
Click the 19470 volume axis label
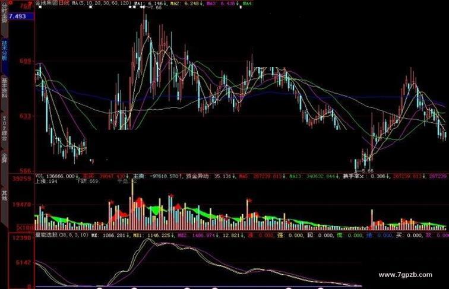(21, 205)
